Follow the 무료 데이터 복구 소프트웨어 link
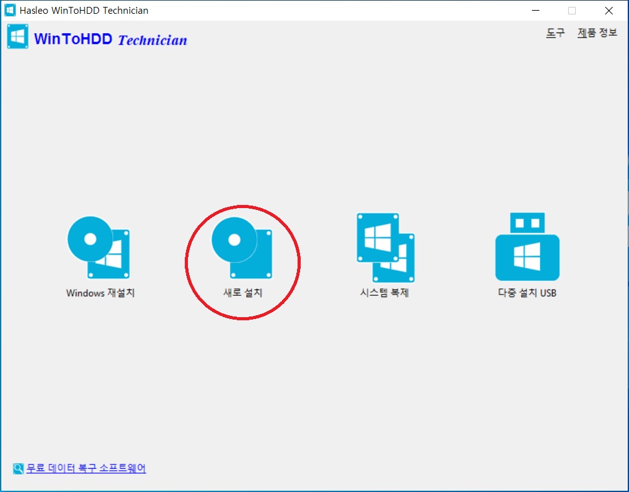Screen dimensions: 629x492 click(86, 468)
